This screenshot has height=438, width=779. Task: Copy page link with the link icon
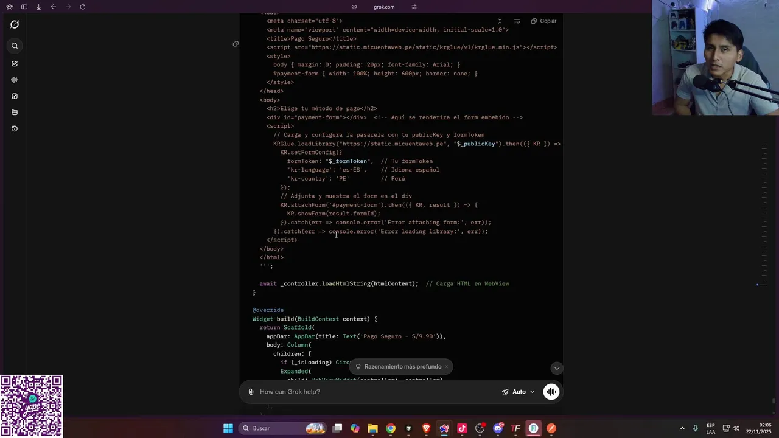click(354, 7)
